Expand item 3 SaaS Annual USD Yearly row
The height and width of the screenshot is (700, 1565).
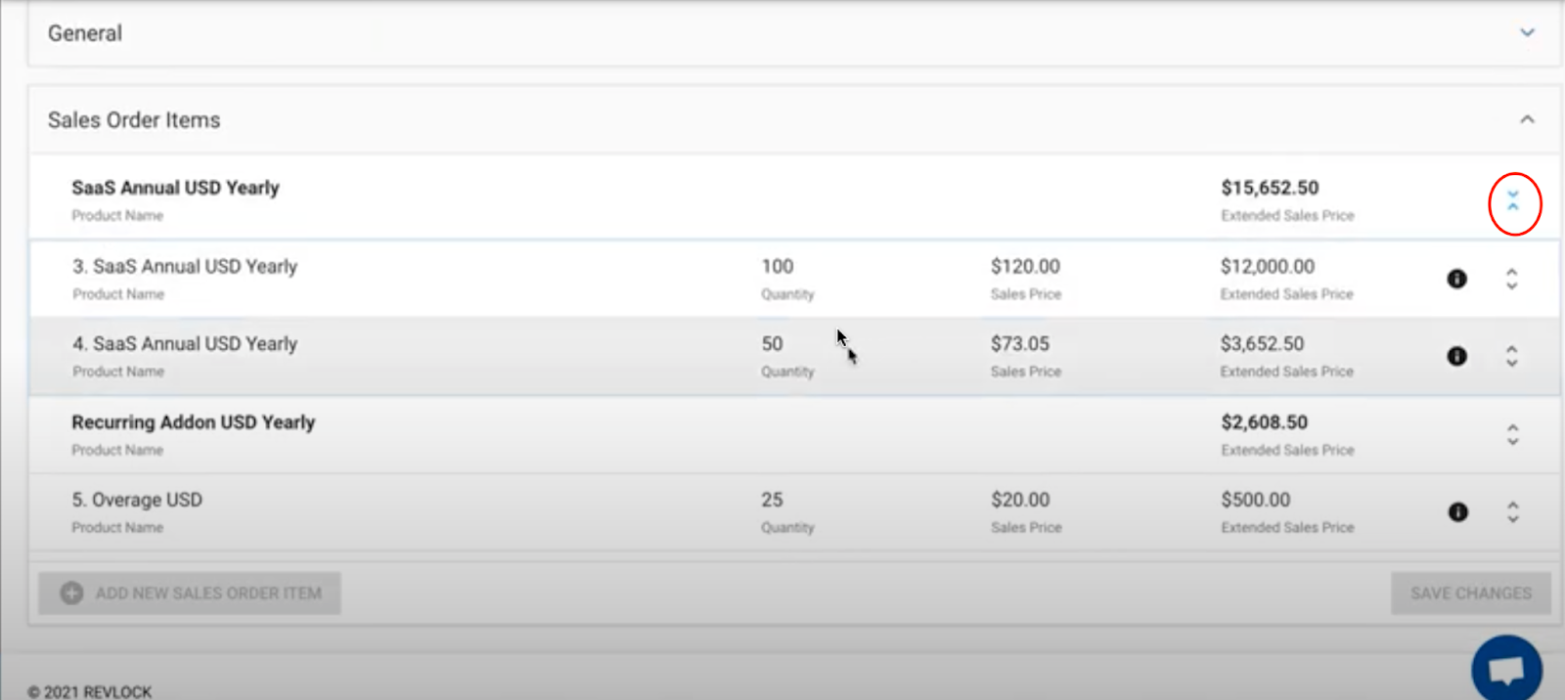tap(1512, 279)
